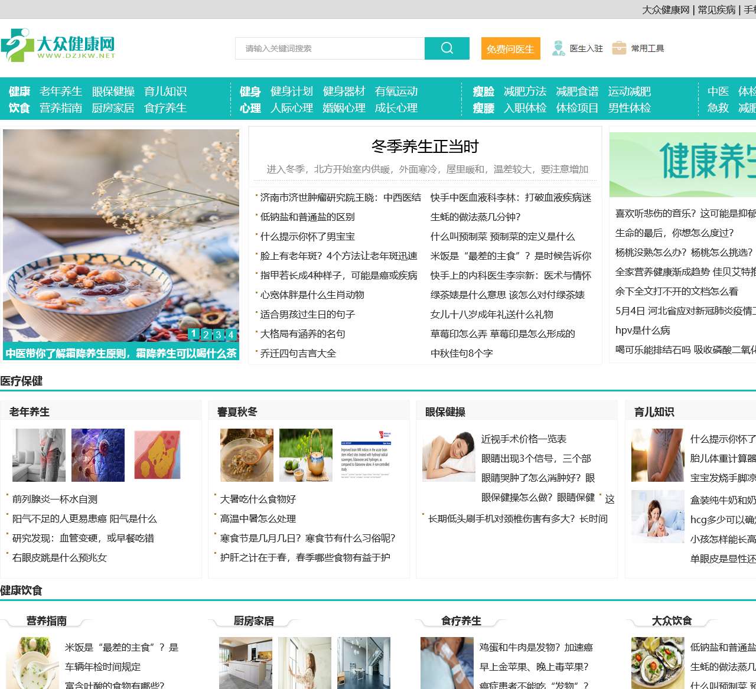This screenshot has width=756, height=689.
Task: Click slide number 2 on the carousel
Action: coord(206,333)
